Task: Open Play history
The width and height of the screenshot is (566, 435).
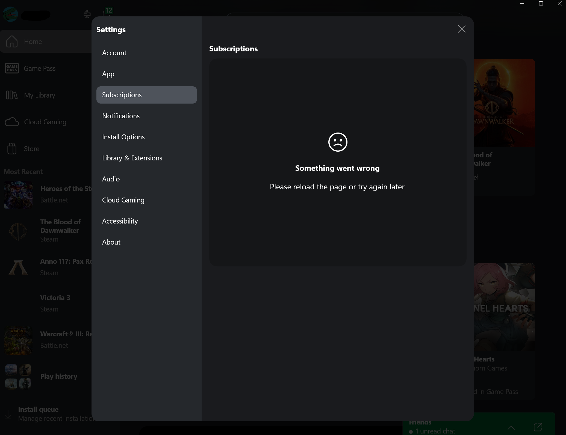Action: (48, 376)
